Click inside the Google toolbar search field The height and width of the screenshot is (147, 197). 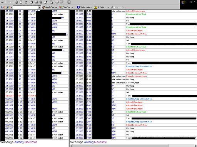(x=26, y=7)
